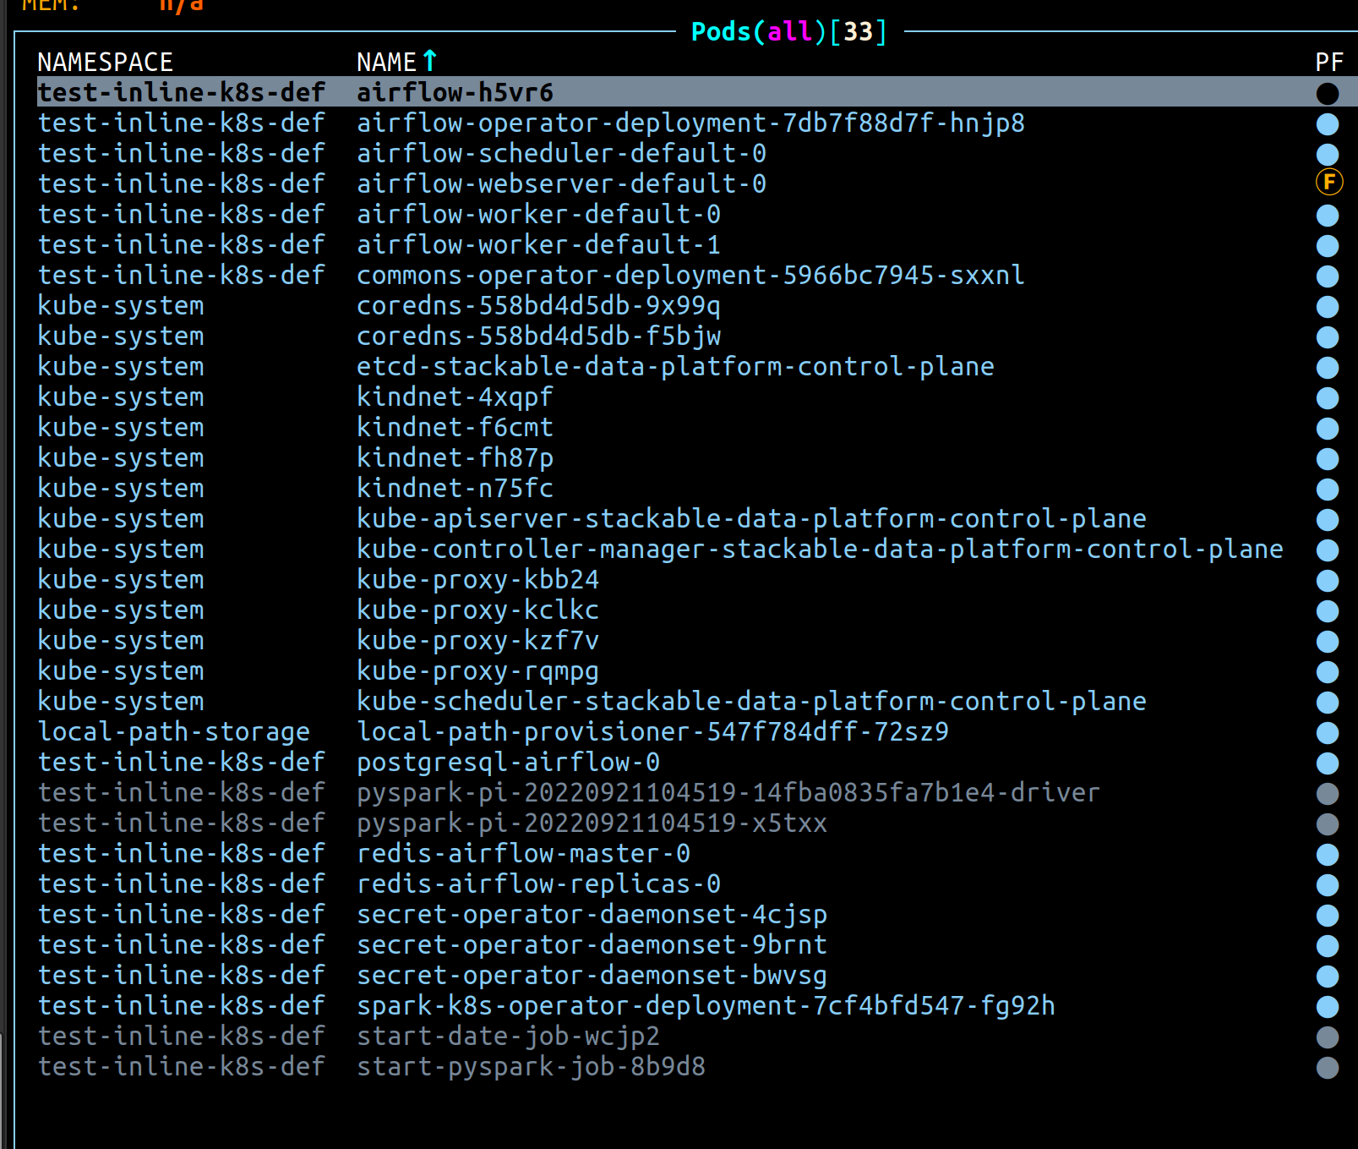This screenshot has height=1149, width=1358.
Task: Select pod pyspark-pi-20220921104519-x5txx
Action: pos(592,823)
